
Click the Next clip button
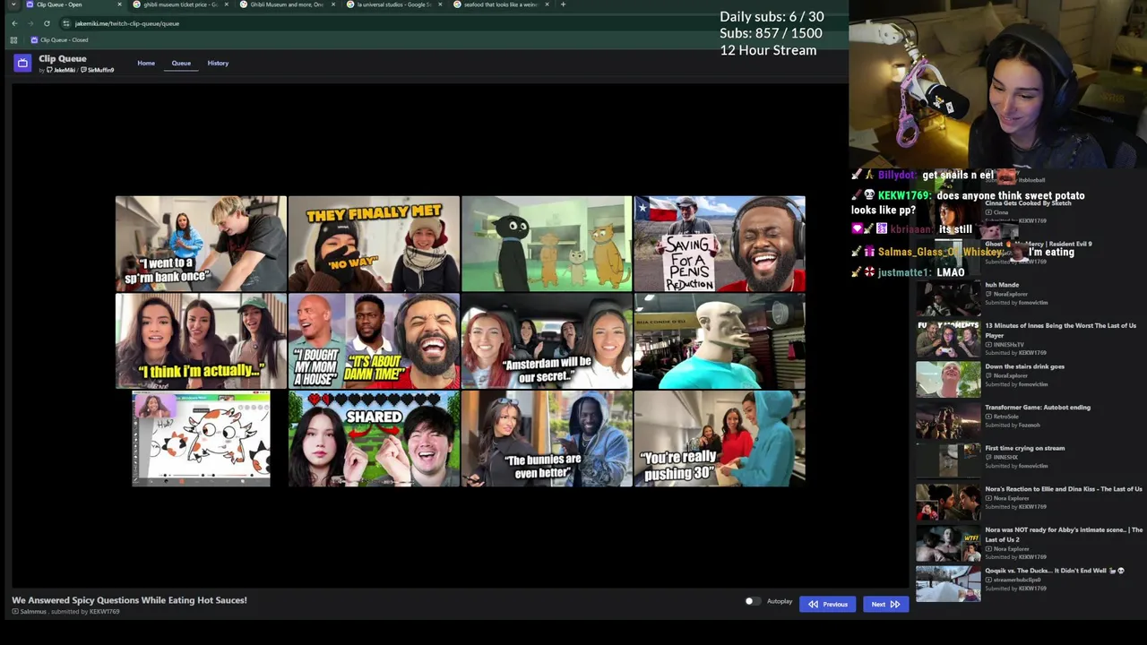click(885, 605)
